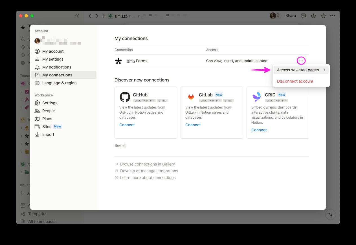Open page updates history clock icon
This screenshot has height=245, width=356.
pos(313,16)
